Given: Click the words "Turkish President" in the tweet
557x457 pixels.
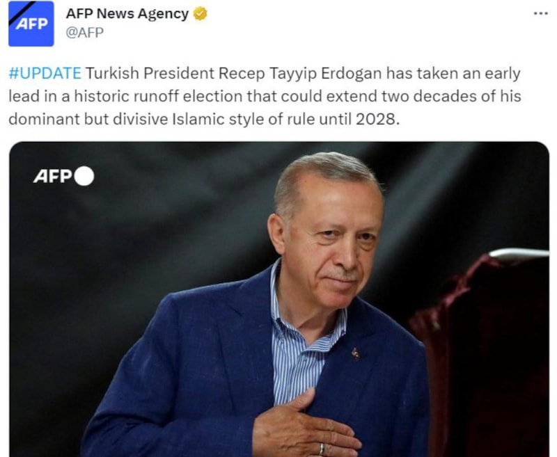Looking at the screenshot, I should coord(144,74).
